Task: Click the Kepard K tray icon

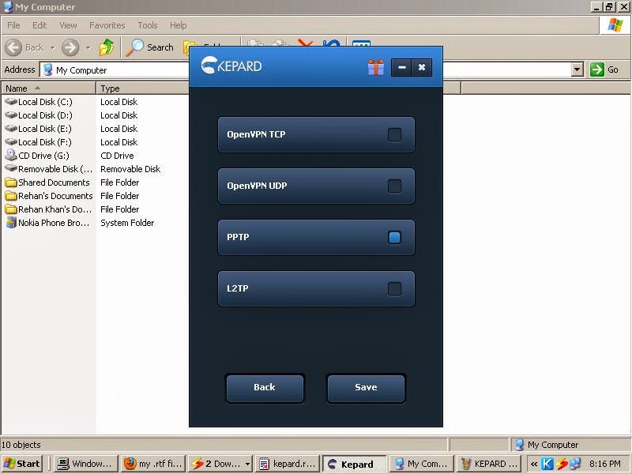Action: click(x=547, y=464)
